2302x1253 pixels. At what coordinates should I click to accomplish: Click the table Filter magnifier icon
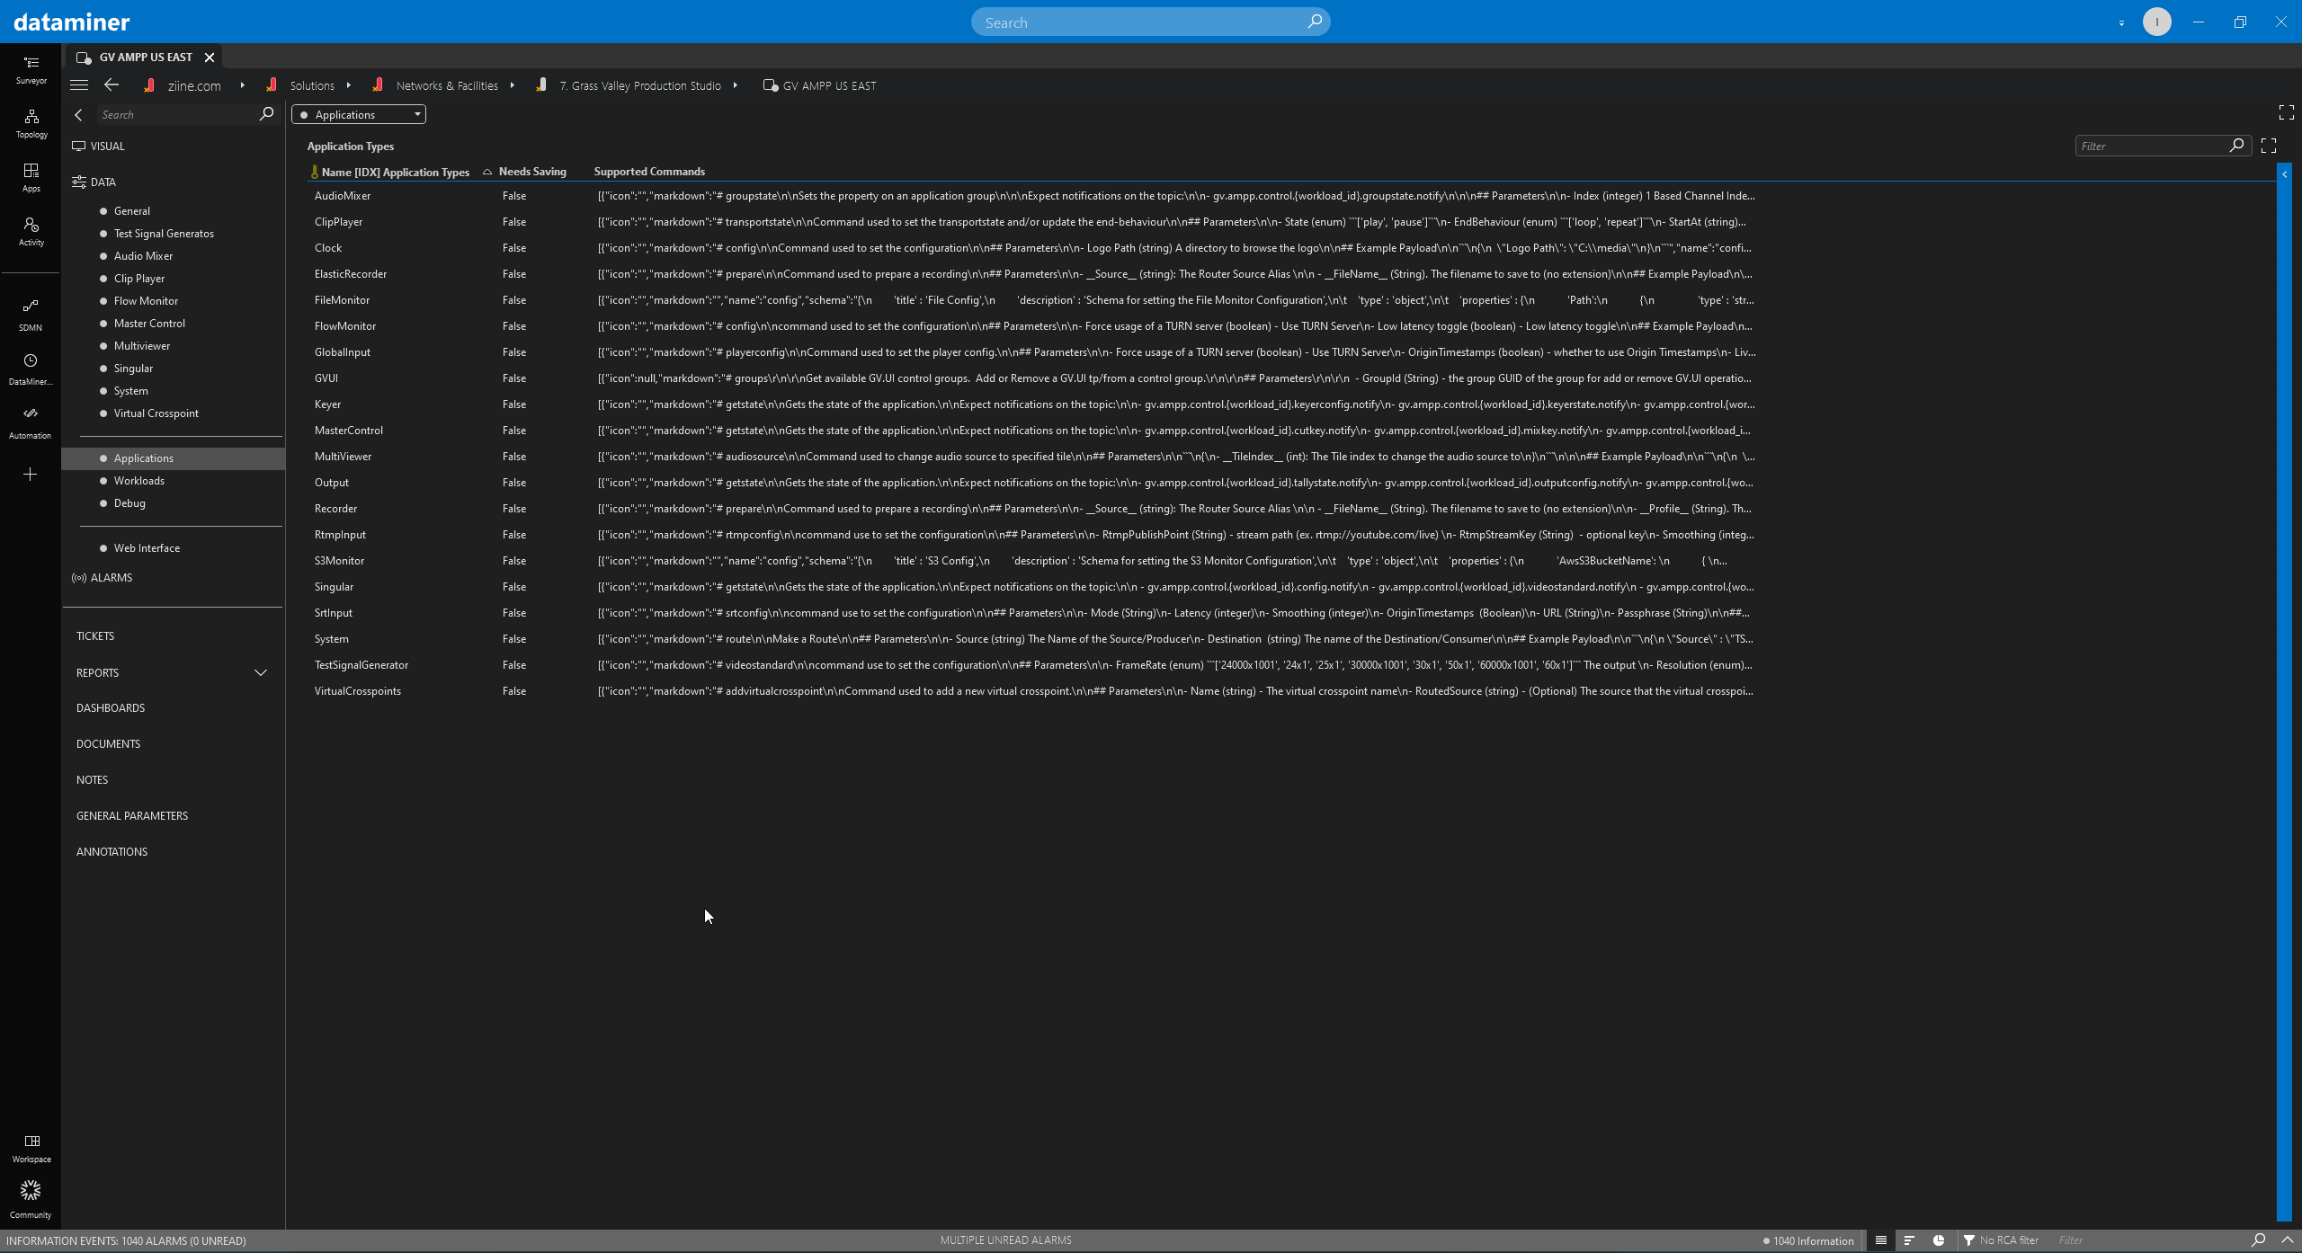pos(2236,146)
